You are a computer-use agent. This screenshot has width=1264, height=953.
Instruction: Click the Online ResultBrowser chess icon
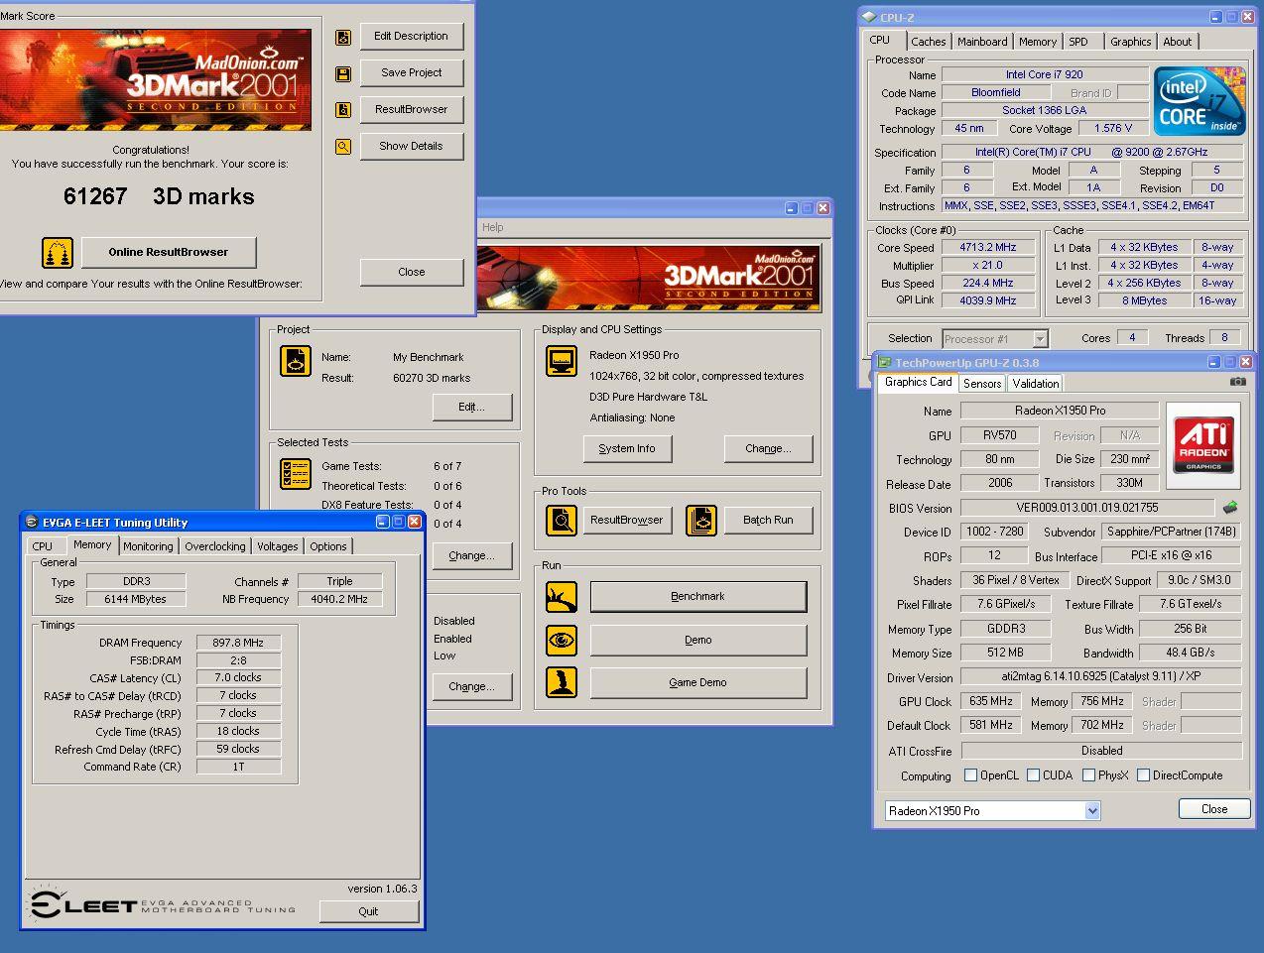58,253
